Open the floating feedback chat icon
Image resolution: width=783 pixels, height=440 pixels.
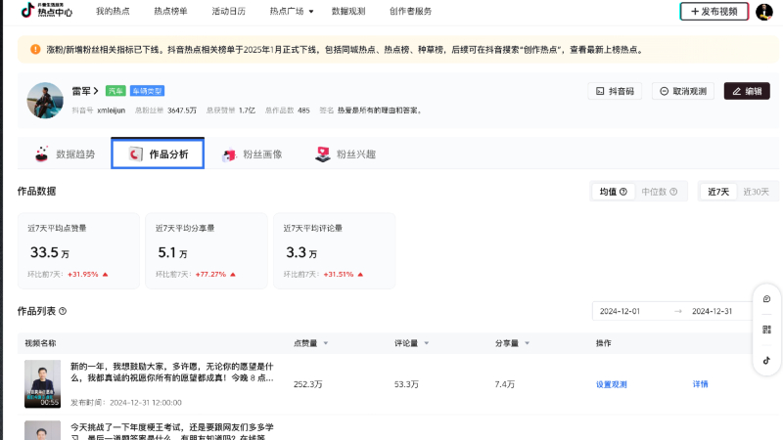766,299
